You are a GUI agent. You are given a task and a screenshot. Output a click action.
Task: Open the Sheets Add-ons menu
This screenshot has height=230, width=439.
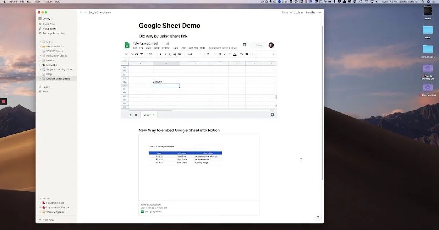tap(193, 48)
